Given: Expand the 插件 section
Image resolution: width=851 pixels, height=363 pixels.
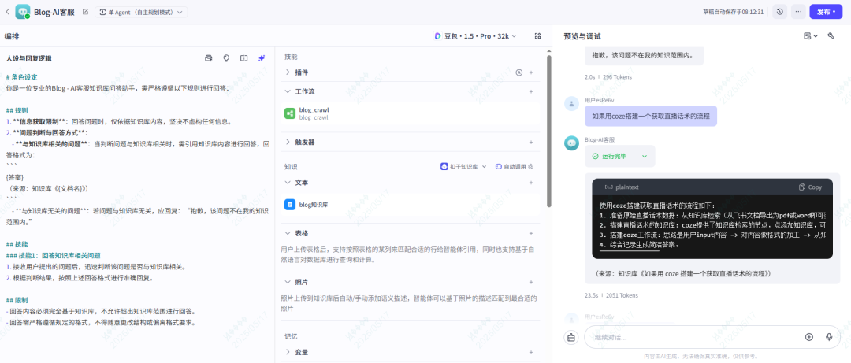Looking at the screenshot, I should 288,72.
